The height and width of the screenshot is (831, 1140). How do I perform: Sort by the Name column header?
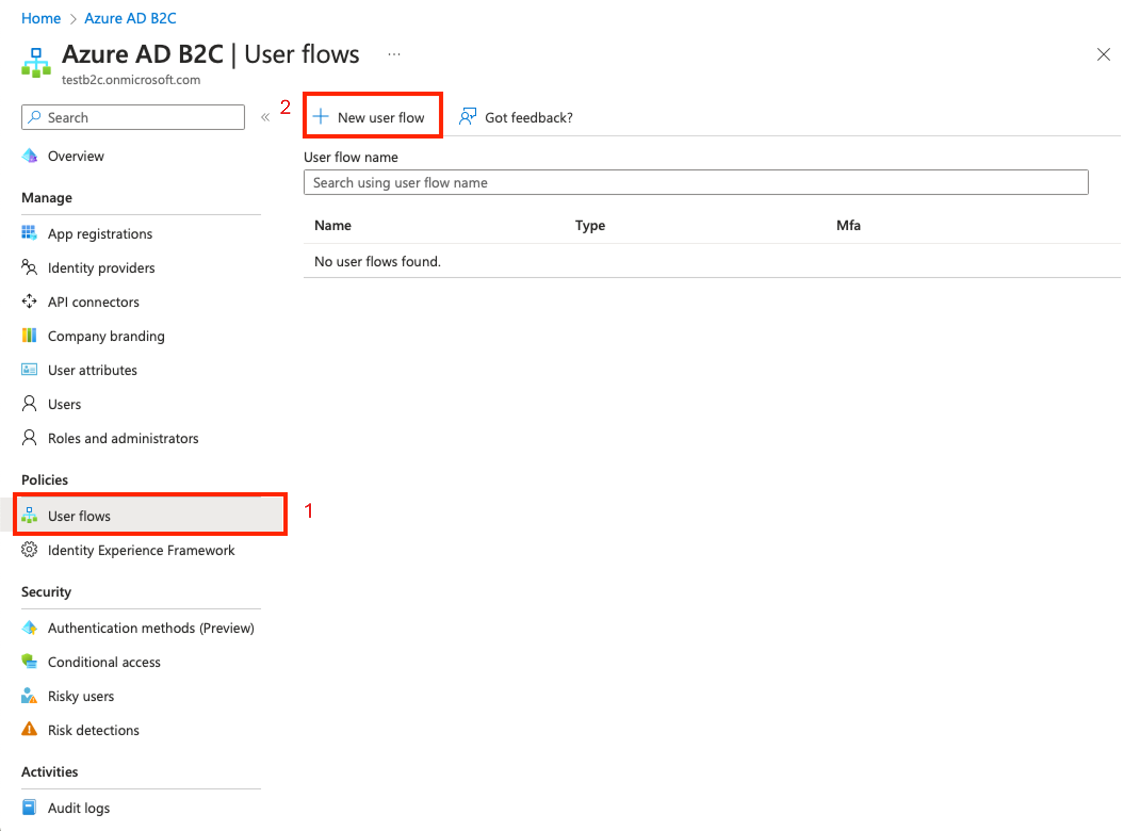pyautogui.click(x=333, y=225)
